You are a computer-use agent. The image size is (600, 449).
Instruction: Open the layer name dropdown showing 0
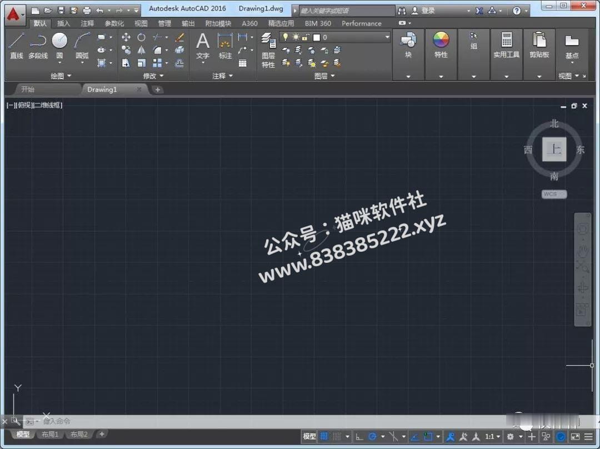[x=387, y=37]
